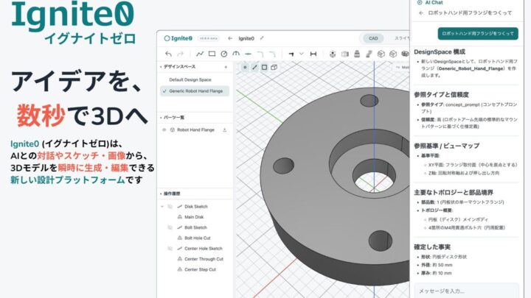Click the Ignite0 logo in app header
The image size is (531, 298).
[178, 38]
